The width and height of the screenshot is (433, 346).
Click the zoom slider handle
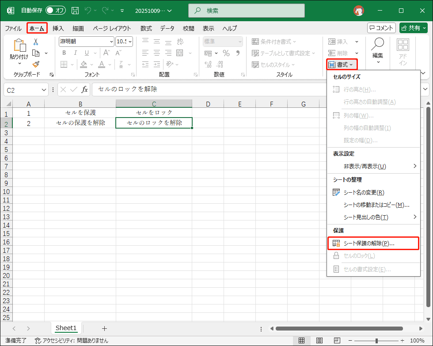click(x=376, y=341)
